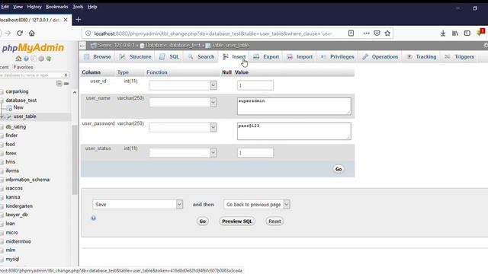Open the Export tab

(x=266, y=57)
